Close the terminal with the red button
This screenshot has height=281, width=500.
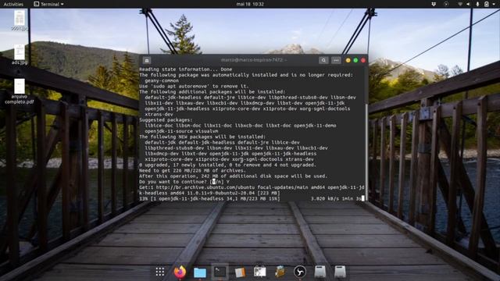coord(363,60)
